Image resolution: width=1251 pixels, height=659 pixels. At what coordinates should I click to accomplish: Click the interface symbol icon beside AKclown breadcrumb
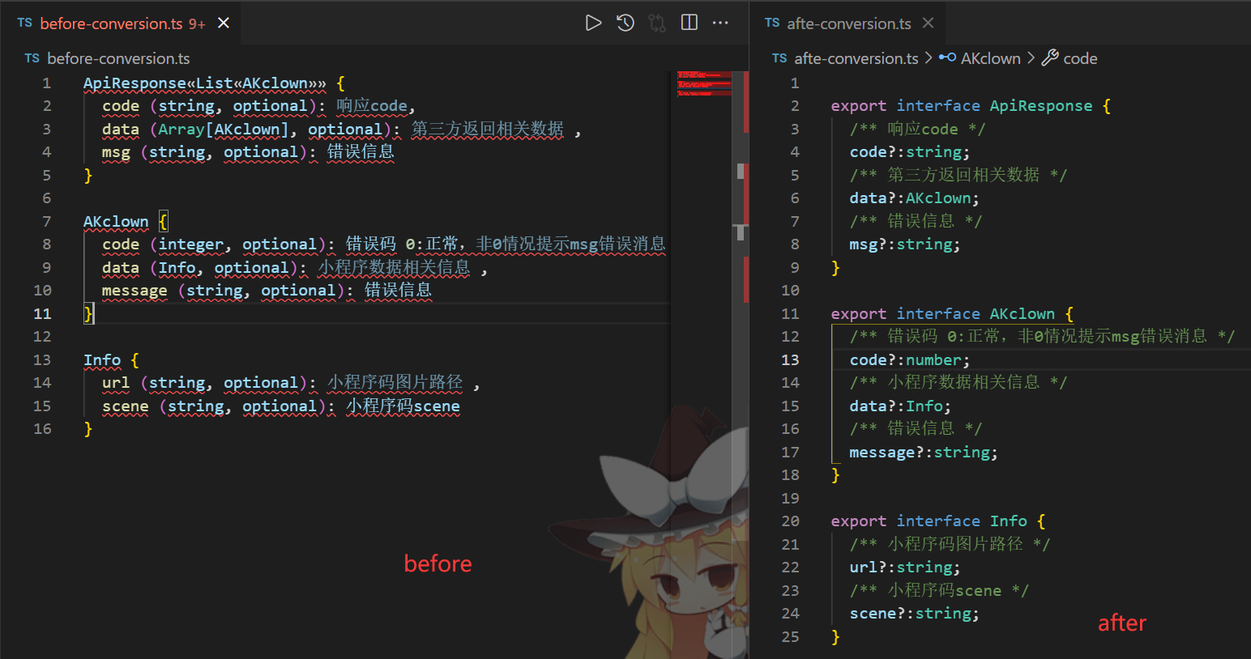pyautogui.click(x=947, y=57)
